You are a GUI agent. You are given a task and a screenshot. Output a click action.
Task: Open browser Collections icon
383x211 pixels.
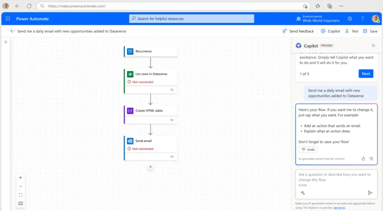tap(329, 6)
